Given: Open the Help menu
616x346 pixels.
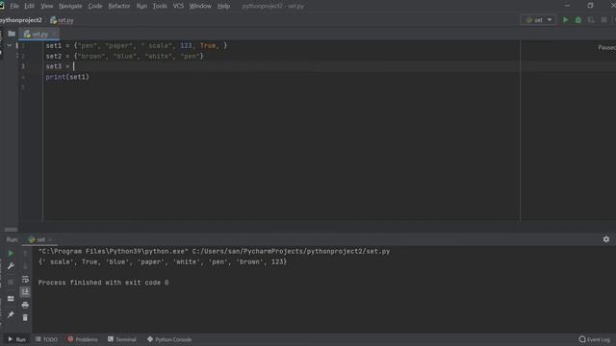Looking at the screenshot, I should point(223,6).
